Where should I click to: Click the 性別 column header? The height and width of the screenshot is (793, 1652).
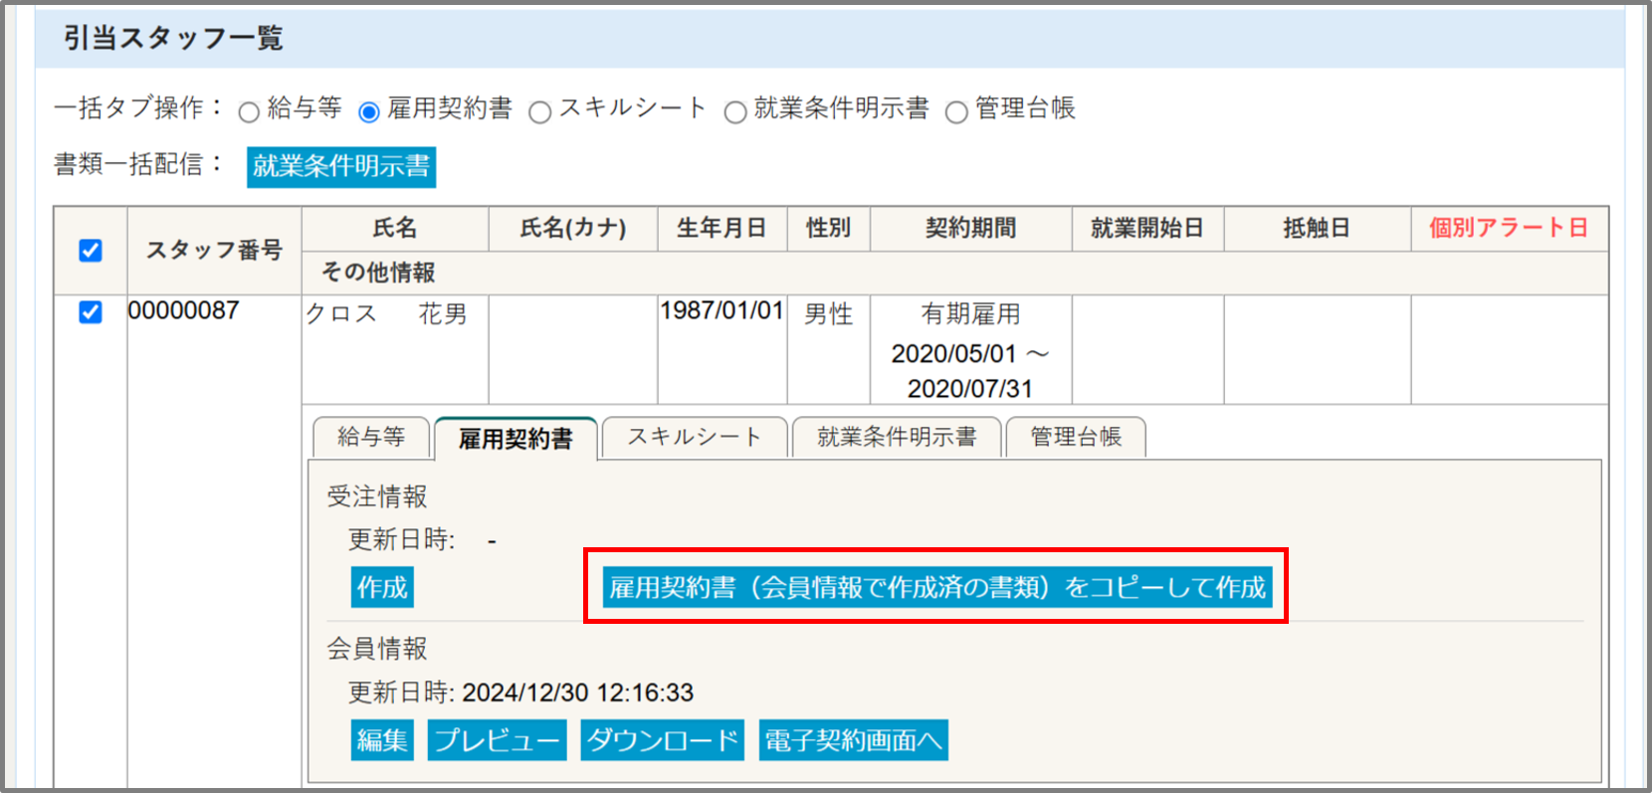click(x=829, y=228)
